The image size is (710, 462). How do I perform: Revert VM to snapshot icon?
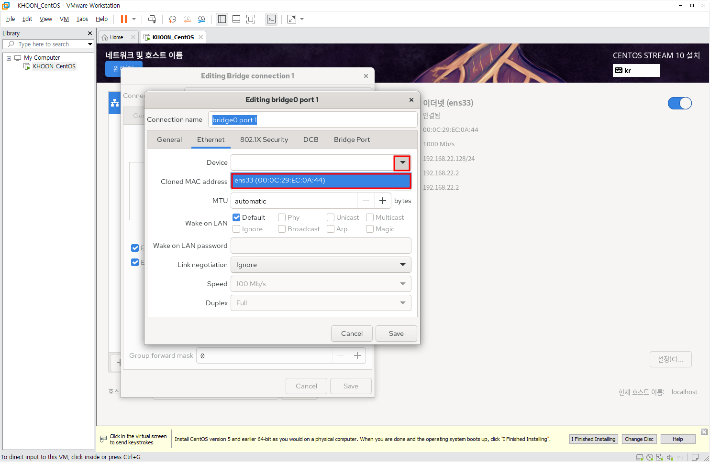tap(187, 19)
